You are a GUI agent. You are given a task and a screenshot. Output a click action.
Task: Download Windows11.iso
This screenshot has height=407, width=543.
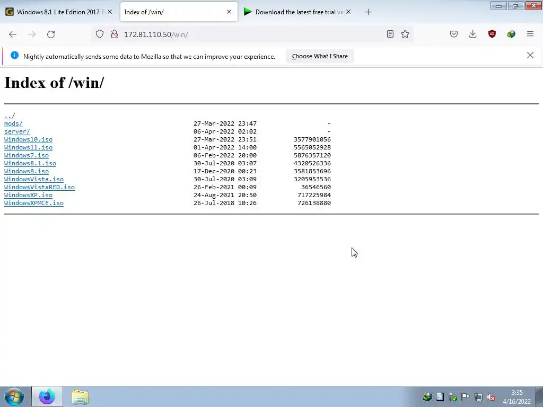tap(29, 147)
